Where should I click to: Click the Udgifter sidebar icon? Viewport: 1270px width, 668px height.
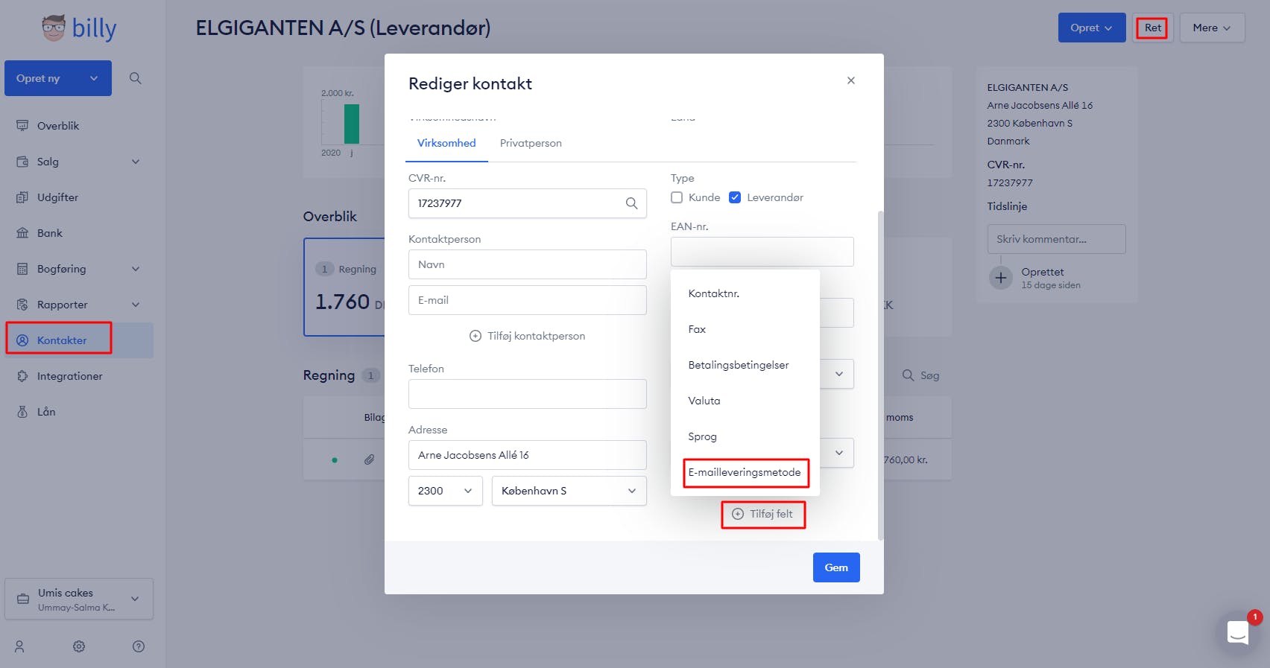coord(22,197)
